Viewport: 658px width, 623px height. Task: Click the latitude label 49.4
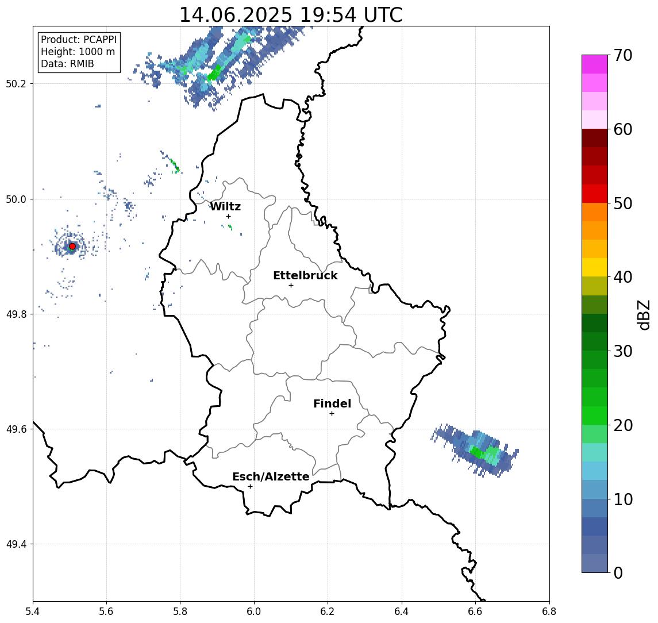[x=16, y=544]
